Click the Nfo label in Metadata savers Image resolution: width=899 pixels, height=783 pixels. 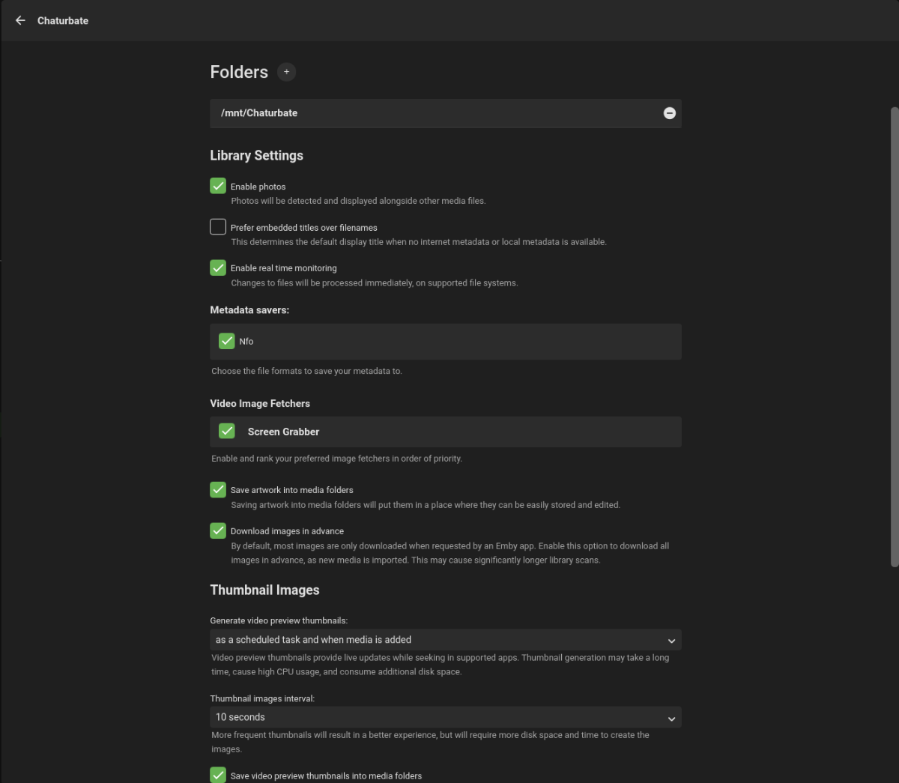click(246, 342)
